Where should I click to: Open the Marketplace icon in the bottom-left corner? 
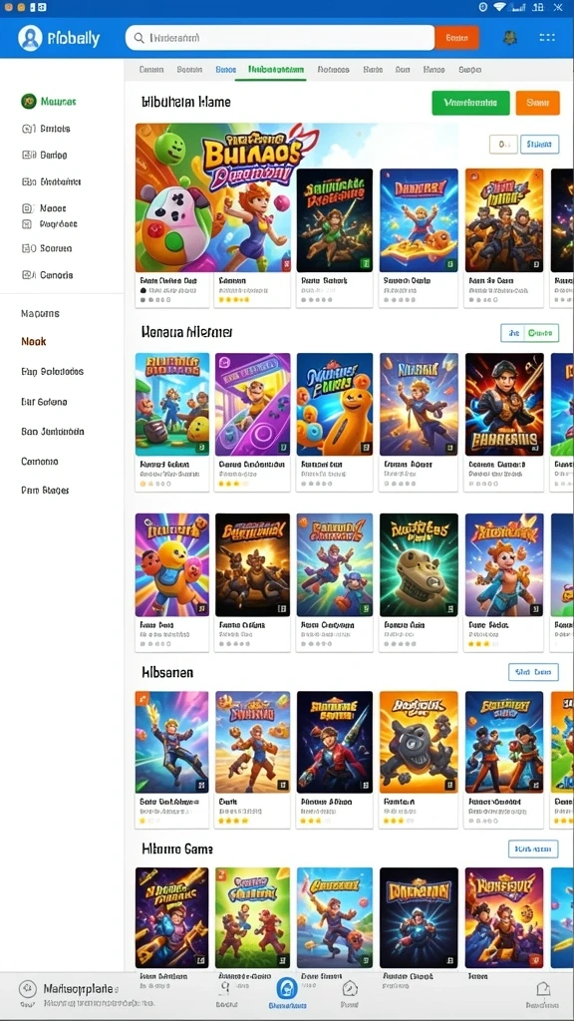point(27,988)
